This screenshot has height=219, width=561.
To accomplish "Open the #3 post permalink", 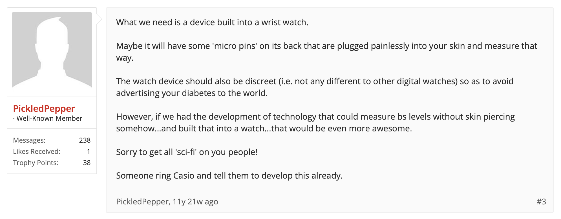I will 541,202.
